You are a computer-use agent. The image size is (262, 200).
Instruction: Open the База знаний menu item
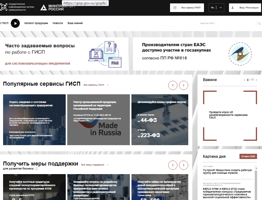75,23
